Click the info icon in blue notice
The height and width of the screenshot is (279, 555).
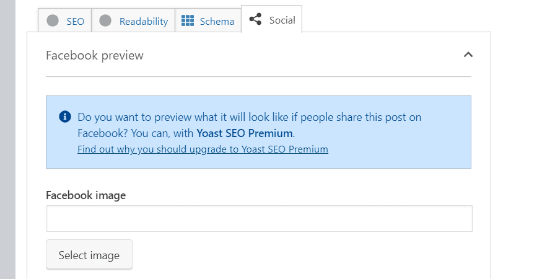coord(64,117)
